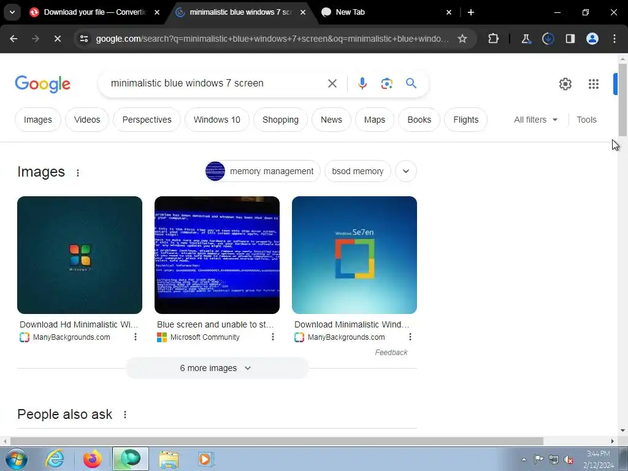Viewport: 628px width, 471px height.
Task: Switch to the New Tab tab
Action: (x=386, y=12)
